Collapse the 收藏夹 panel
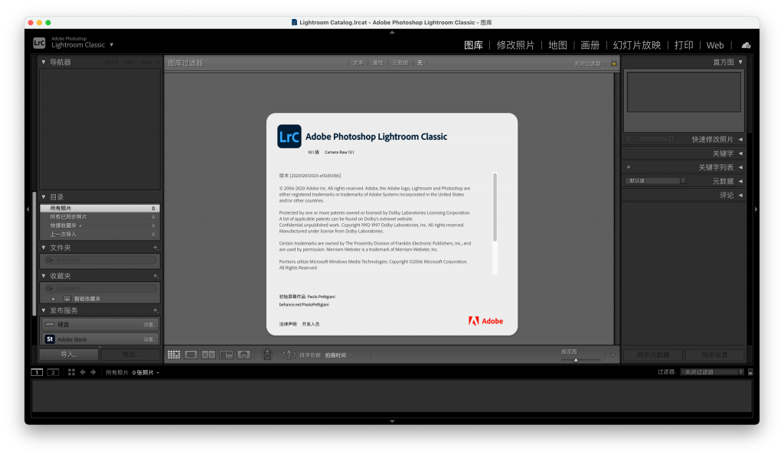This screenshot has height=457, width=784. [x=44, y=276]
